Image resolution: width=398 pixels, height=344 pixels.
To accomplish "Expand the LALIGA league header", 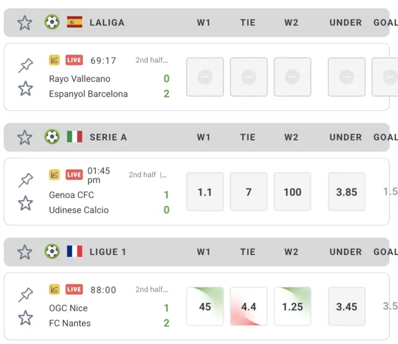I will [x=107, y=22].
